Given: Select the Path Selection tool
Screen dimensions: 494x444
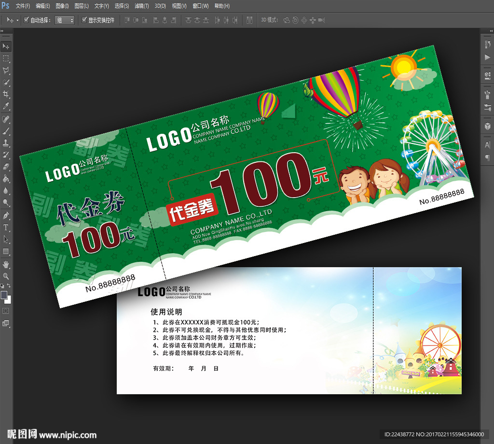Looking at the screenshot, I should click(6, 240).
